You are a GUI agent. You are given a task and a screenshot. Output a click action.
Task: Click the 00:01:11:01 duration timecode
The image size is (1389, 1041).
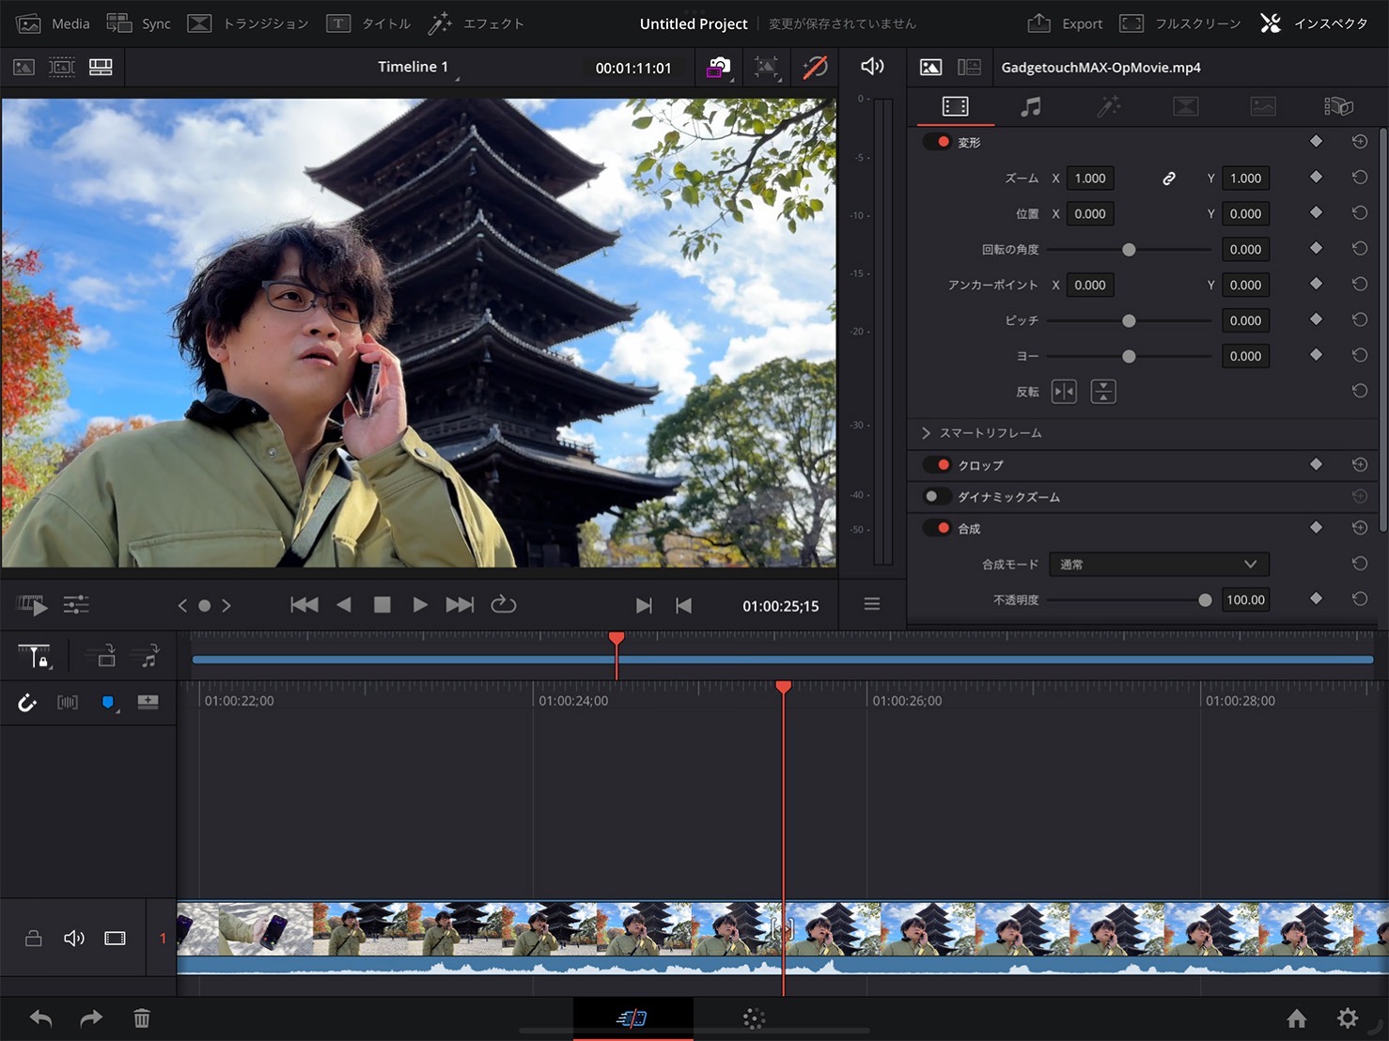tap(633, 68)
